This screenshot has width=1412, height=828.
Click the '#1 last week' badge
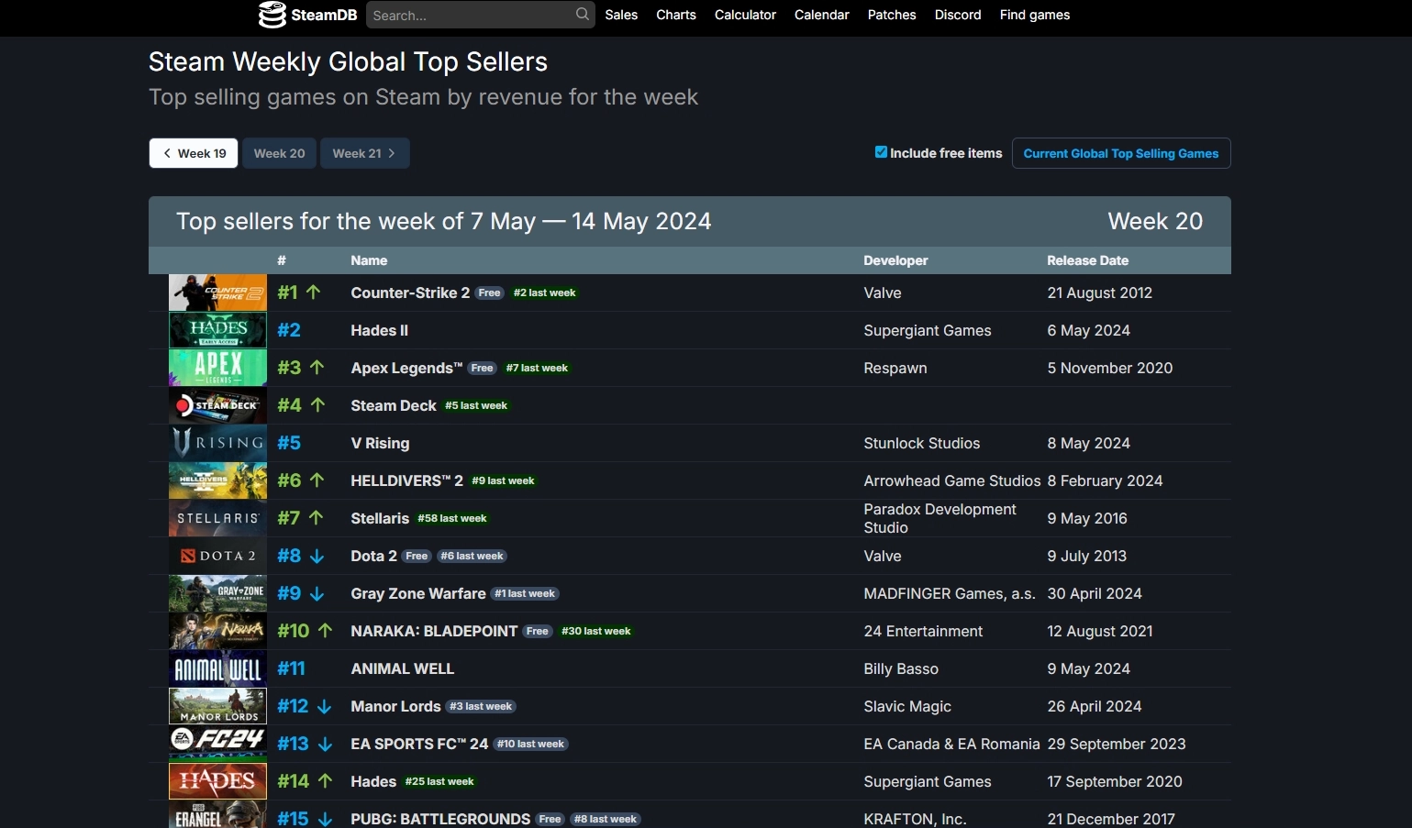click(x=525, y=594)
